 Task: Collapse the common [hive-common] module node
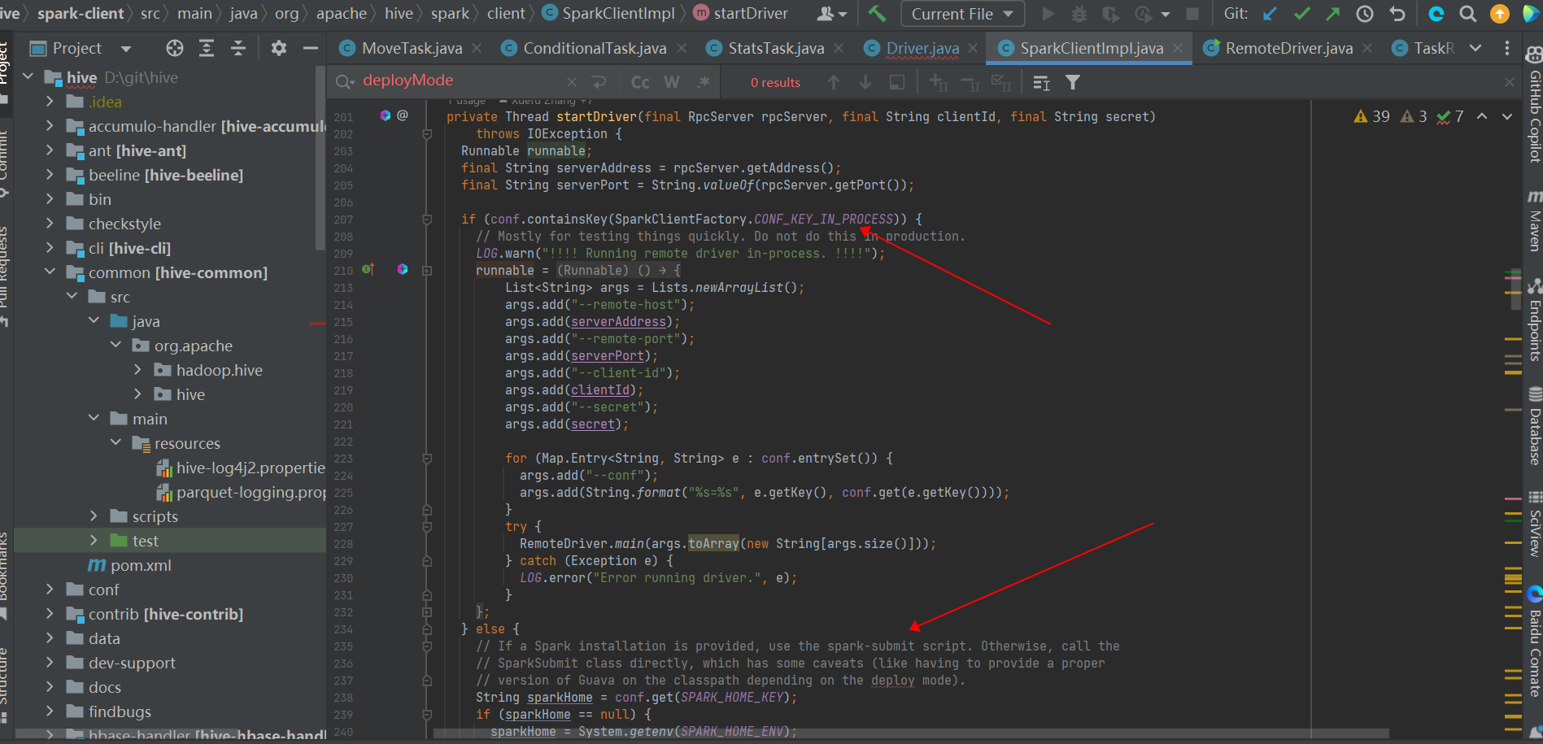[x=50, y=272]
